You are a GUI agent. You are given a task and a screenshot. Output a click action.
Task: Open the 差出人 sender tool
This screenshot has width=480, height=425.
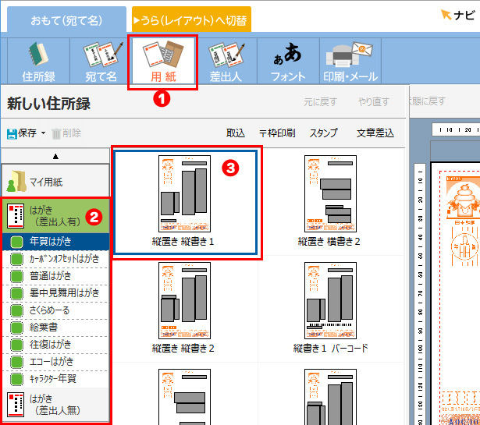[x=226, y=61]
